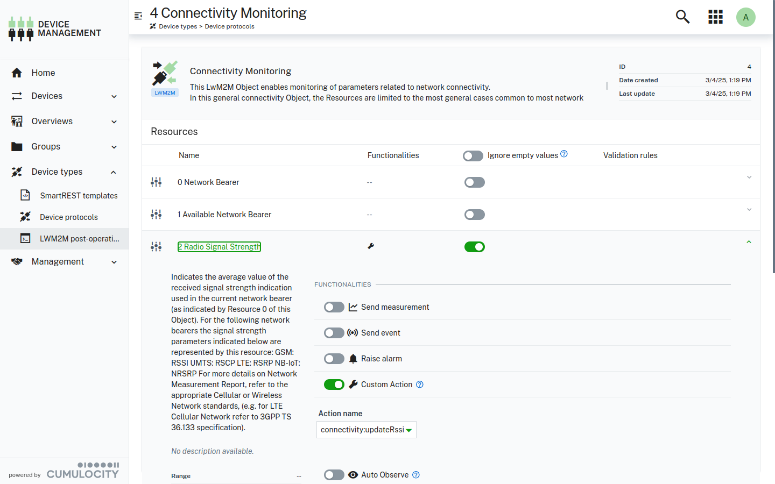Click help icon next to Auto Observe

click(416, 475)
